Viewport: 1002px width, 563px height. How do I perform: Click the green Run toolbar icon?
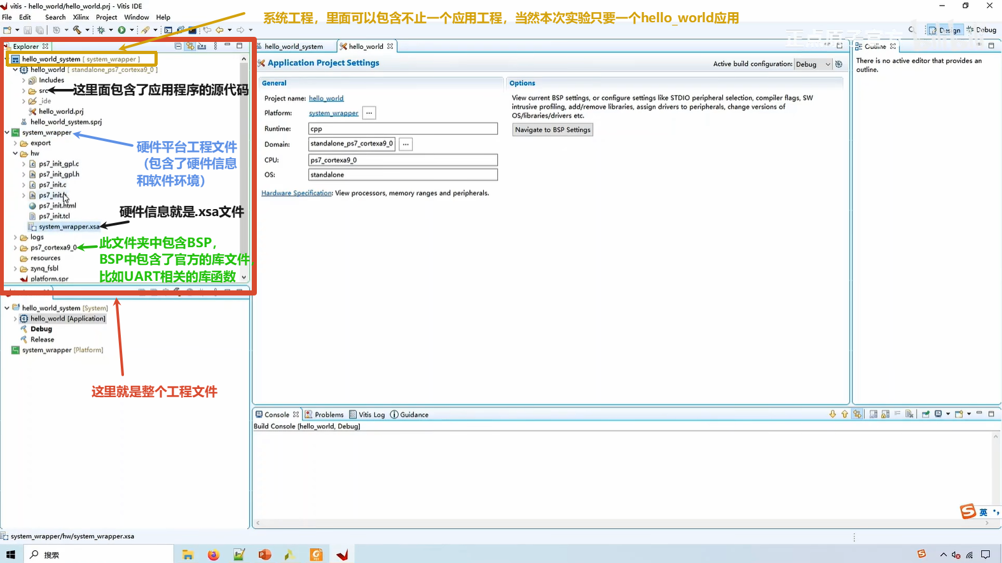(x=121, y=30)
